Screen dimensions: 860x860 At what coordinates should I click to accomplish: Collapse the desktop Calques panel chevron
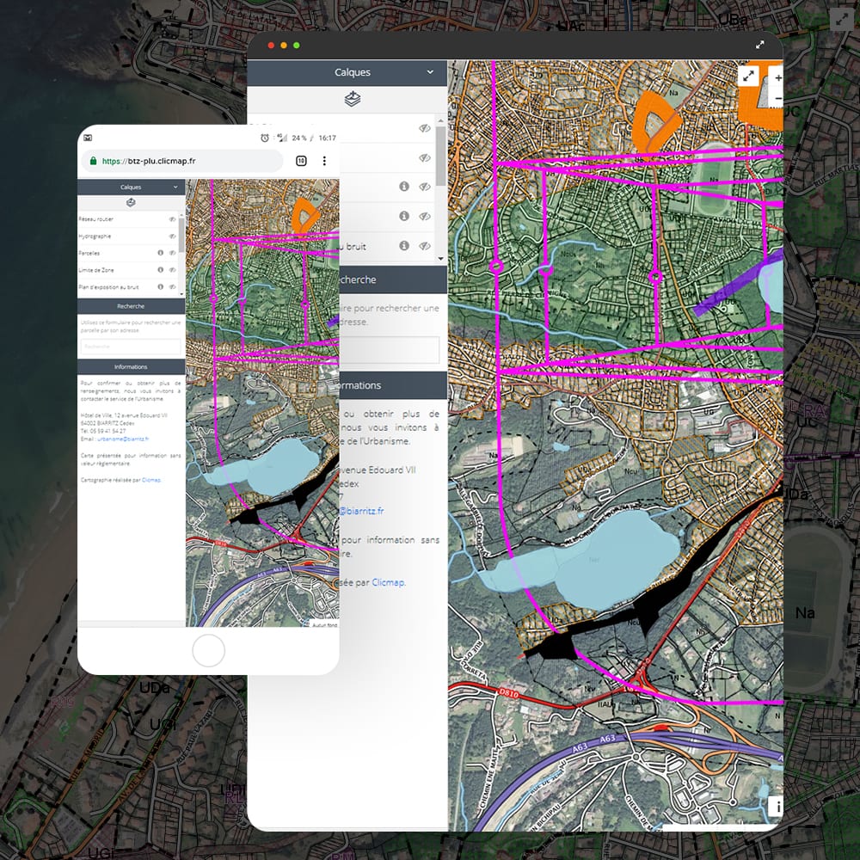point(430,73)
